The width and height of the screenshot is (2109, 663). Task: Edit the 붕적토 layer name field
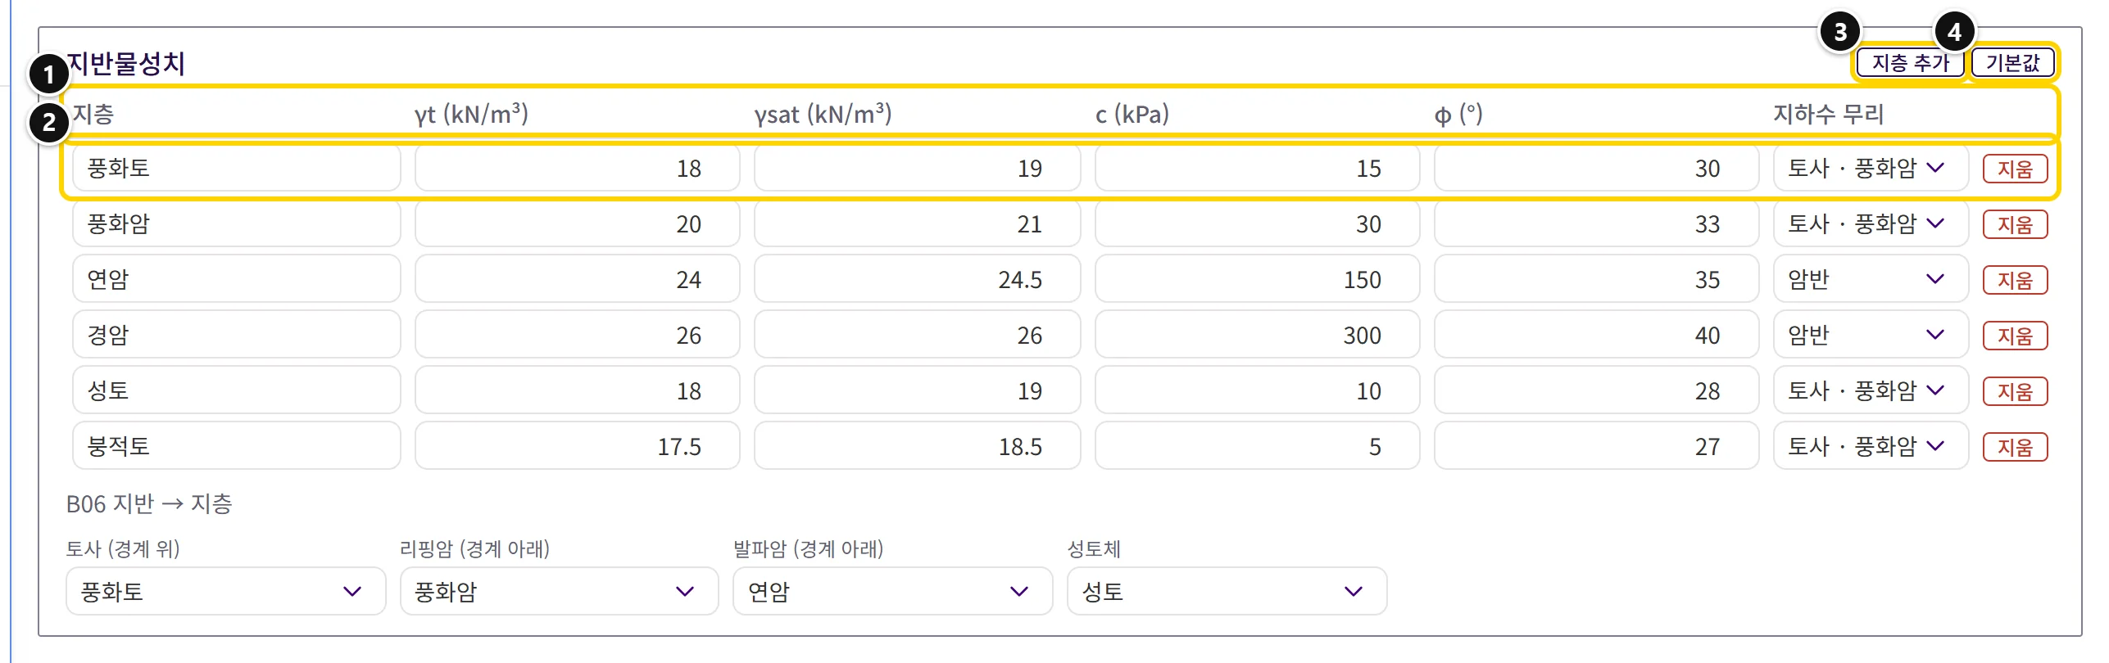237,447
